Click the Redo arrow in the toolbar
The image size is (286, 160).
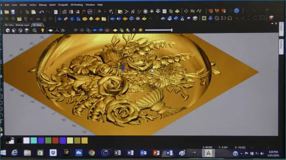point(48,12)
